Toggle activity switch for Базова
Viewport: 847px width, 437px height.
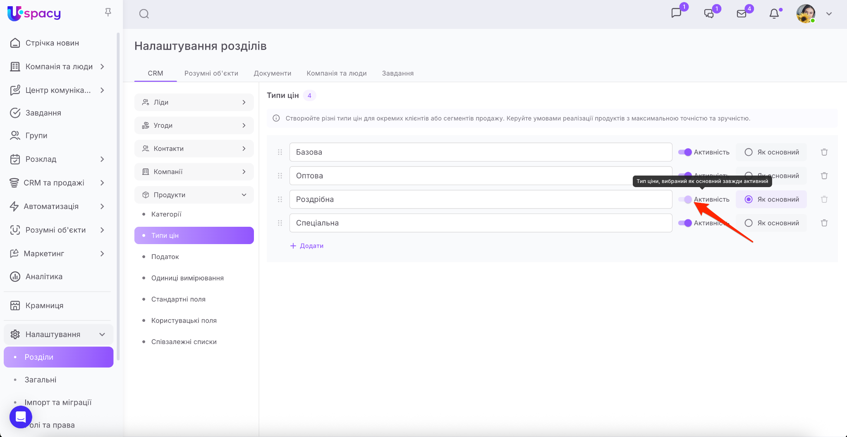(x=685, y=152)
